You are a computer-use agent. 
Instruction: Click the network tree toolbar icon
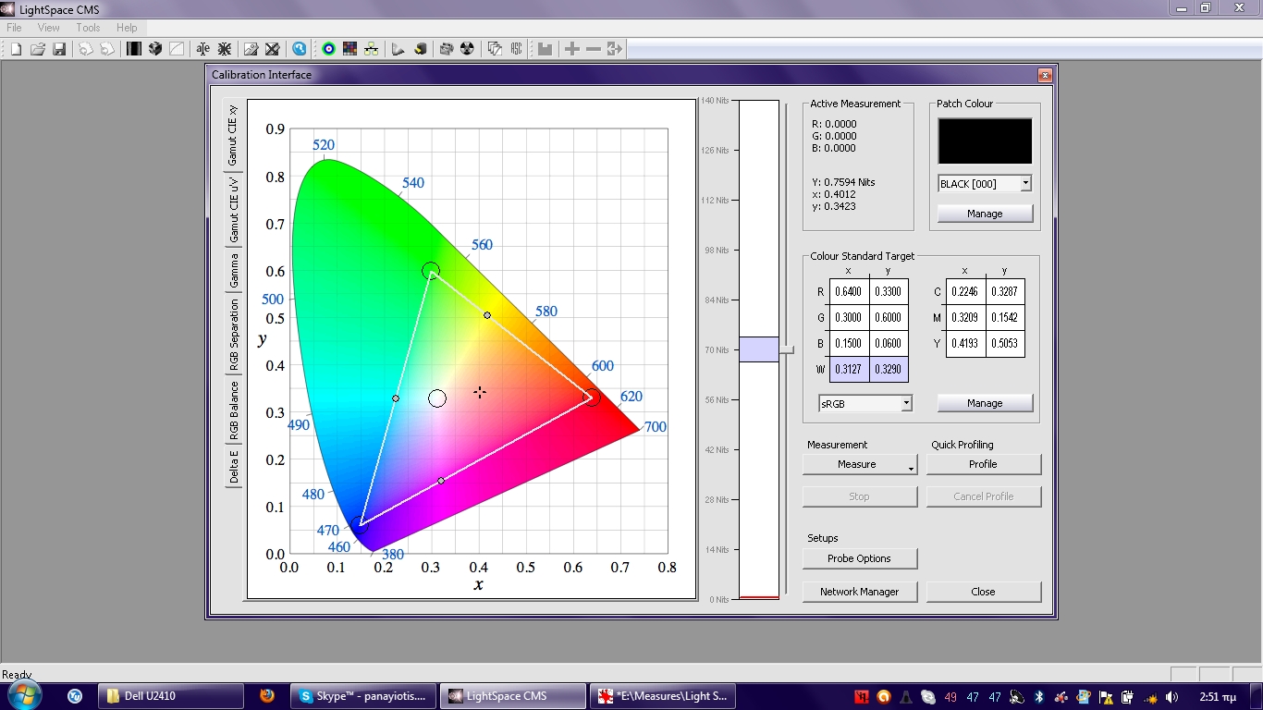tap(371, 49)
